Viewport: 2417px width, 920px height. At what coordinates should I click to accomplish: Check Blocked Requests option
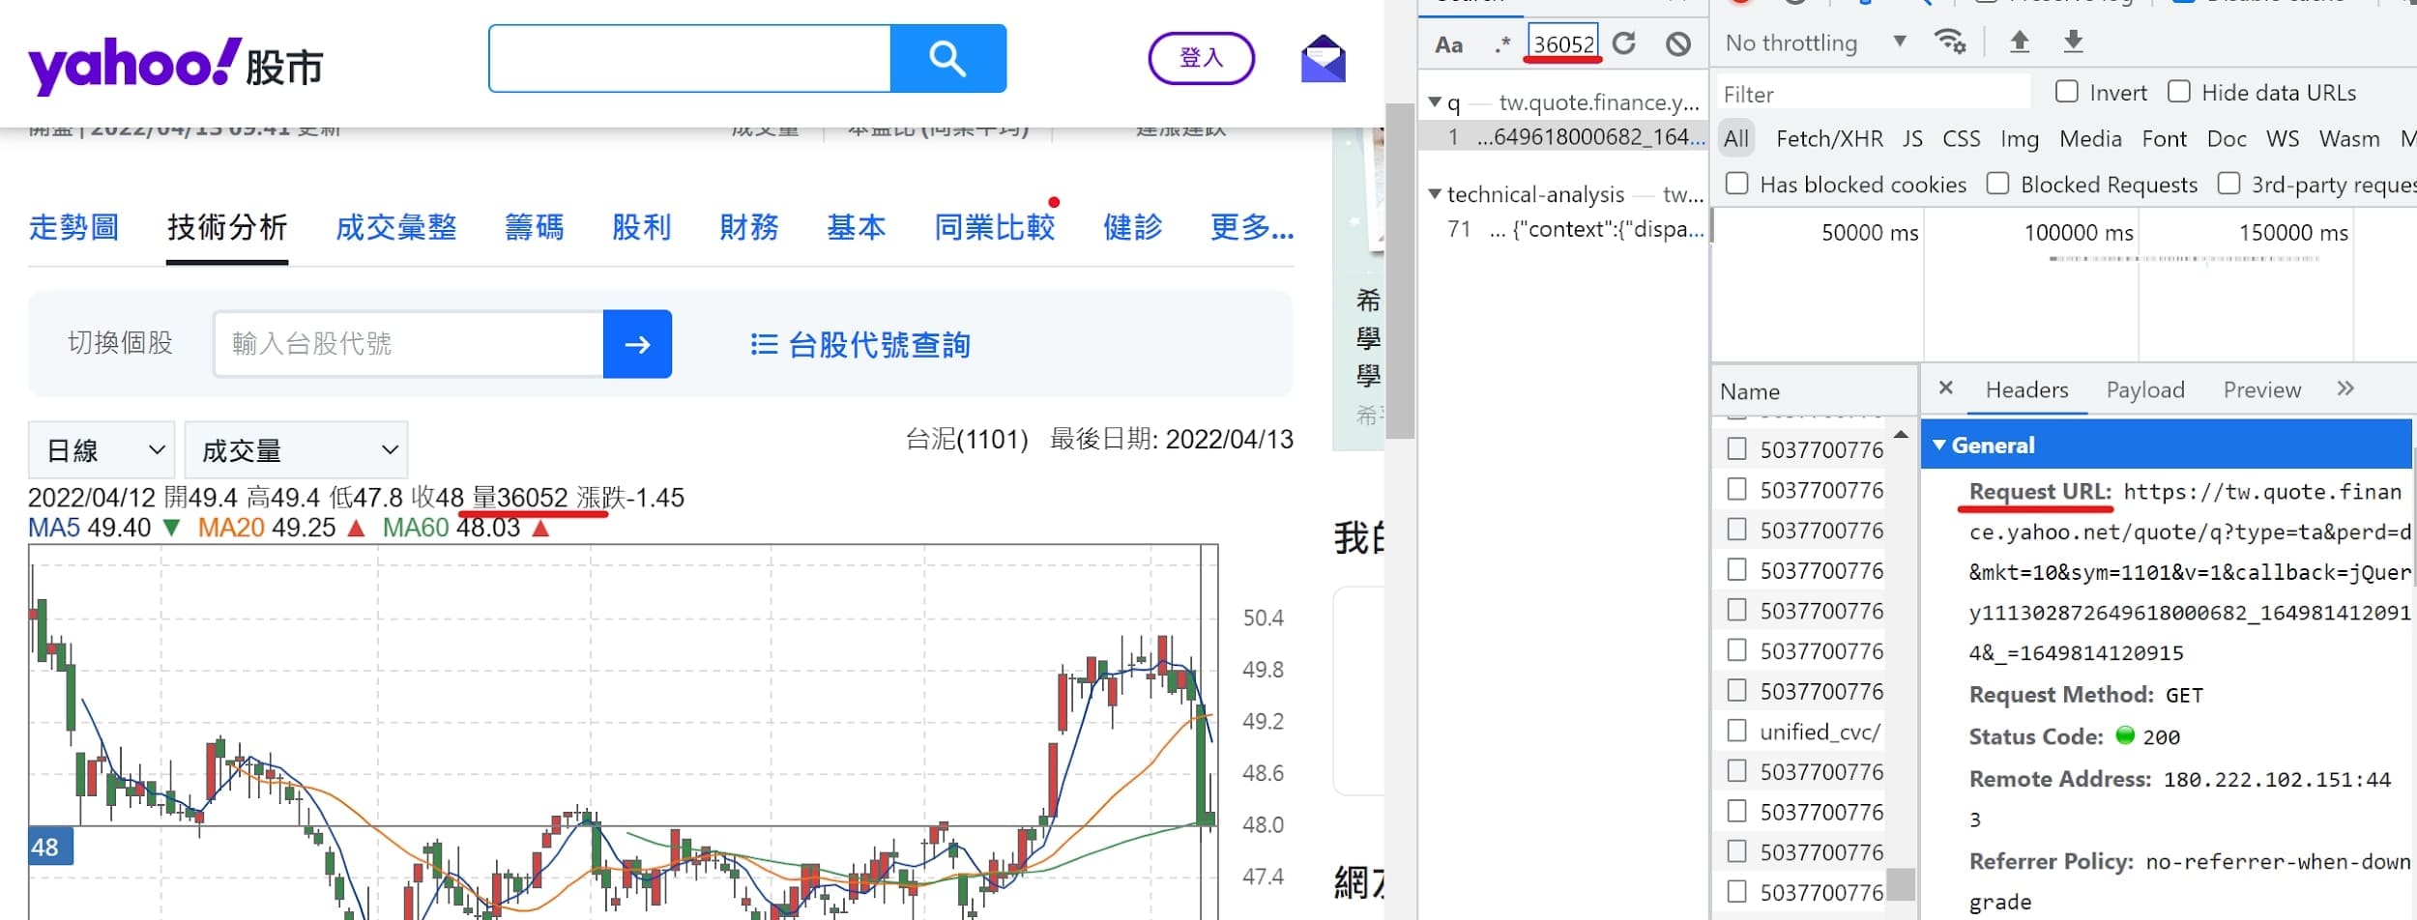[x=1997, y=184]
